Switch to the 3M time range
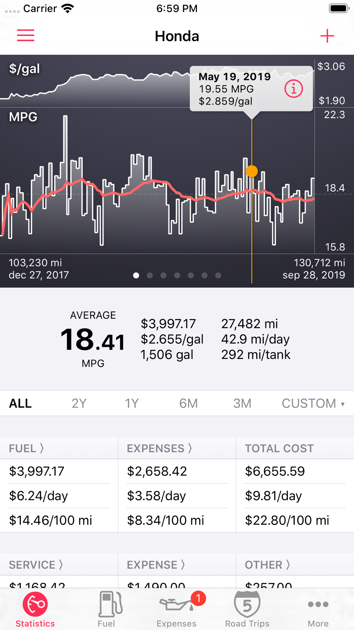354x630 pixels. 242,403
